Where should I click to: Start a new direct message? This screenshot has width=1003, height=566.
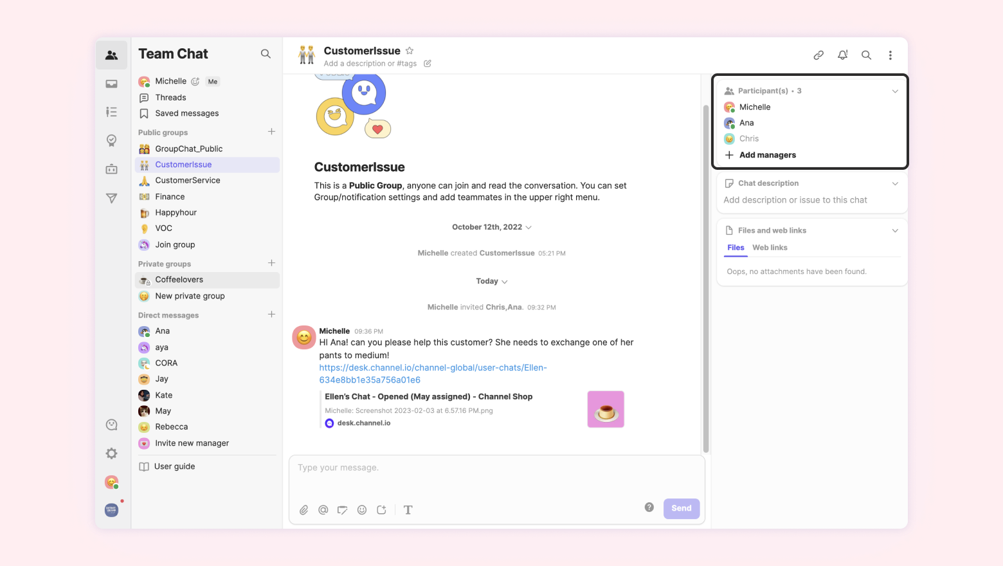pyautogui.click(x=271, y=315)
